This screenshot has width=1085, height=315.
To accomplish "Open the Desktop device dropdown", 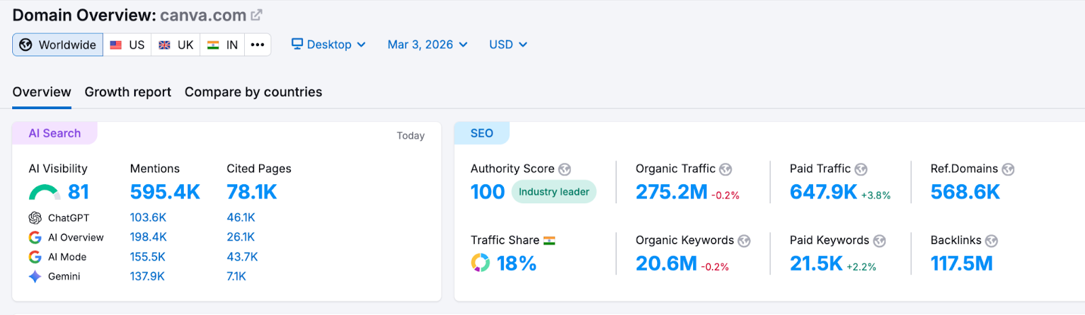I will click(329, 45).
